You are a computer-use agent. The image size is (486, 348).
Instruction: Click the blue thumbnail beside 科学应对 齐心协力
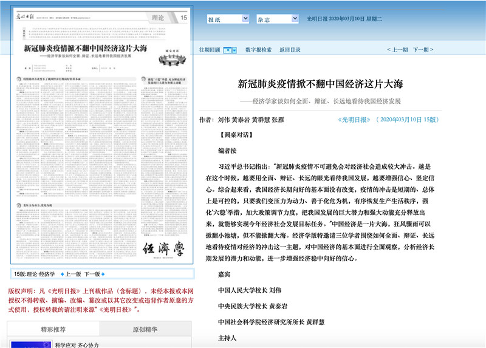click(31, 344)
